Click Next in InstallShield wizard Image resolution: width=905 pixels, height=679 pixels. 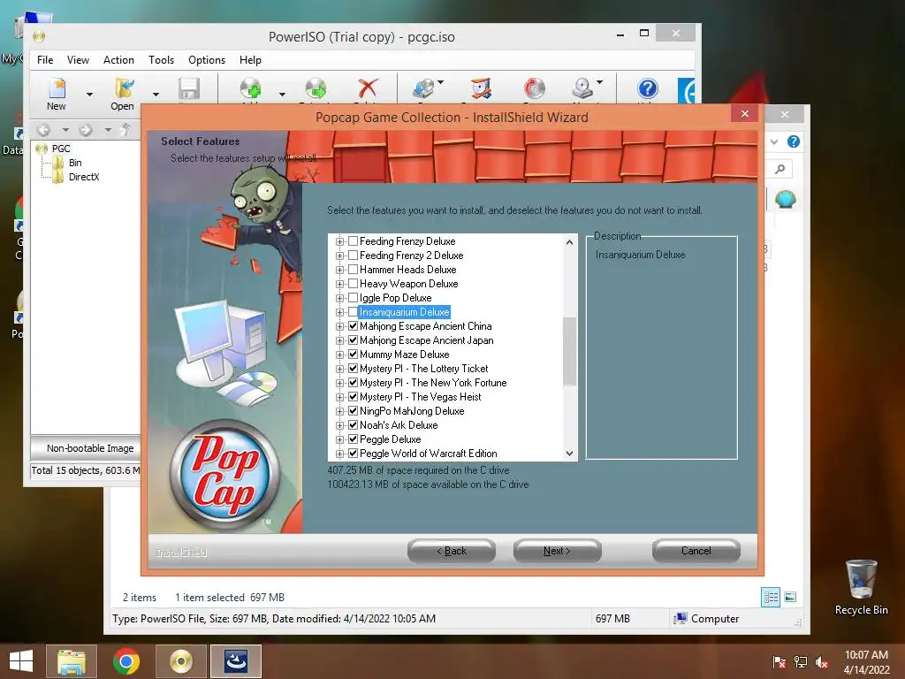(557, 551)
